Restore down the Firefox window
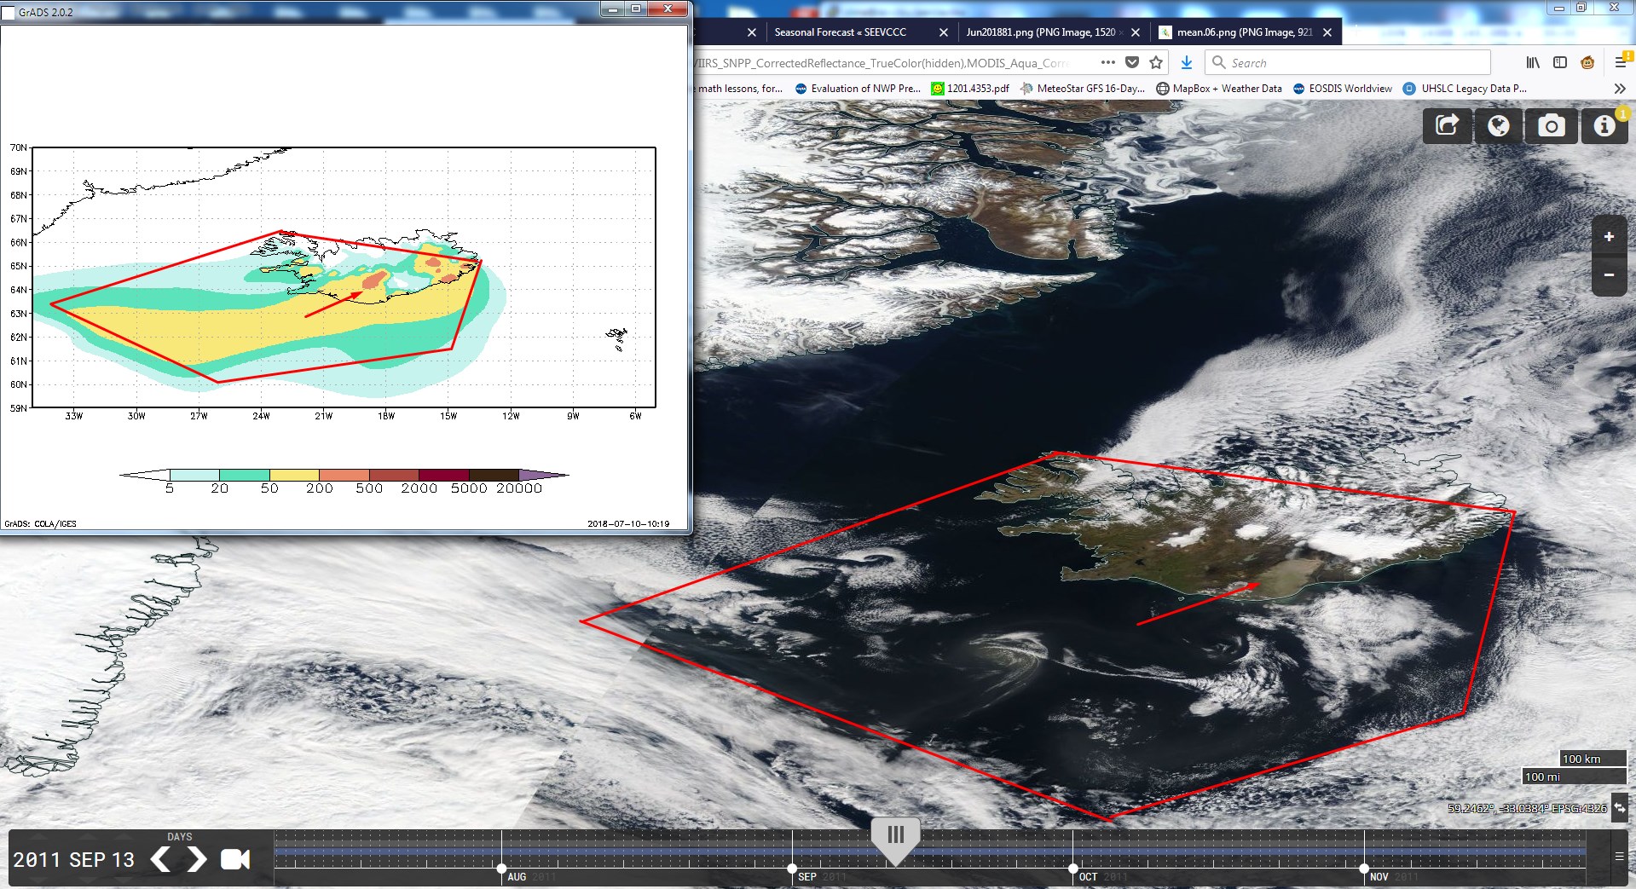The width and height of the screenshot is (1636, 889). click(x=1581, y=8)
